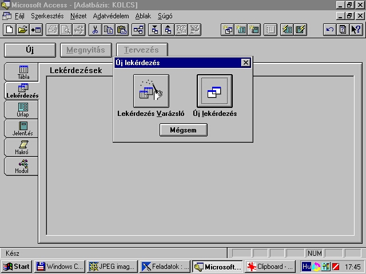Switch to the Űrlap tab
The width and height of the screenshot is (366, 274).
click(x=23, y=110)
